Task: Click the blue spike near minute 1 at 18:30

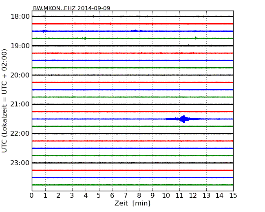Action: (x=44, y=31)
